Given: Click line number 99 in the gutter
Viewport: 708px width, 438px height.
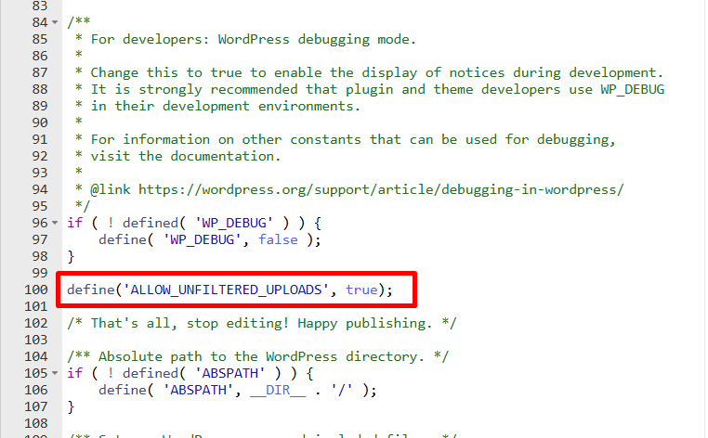Looking at the screenshot, I should tap(40, 273).
